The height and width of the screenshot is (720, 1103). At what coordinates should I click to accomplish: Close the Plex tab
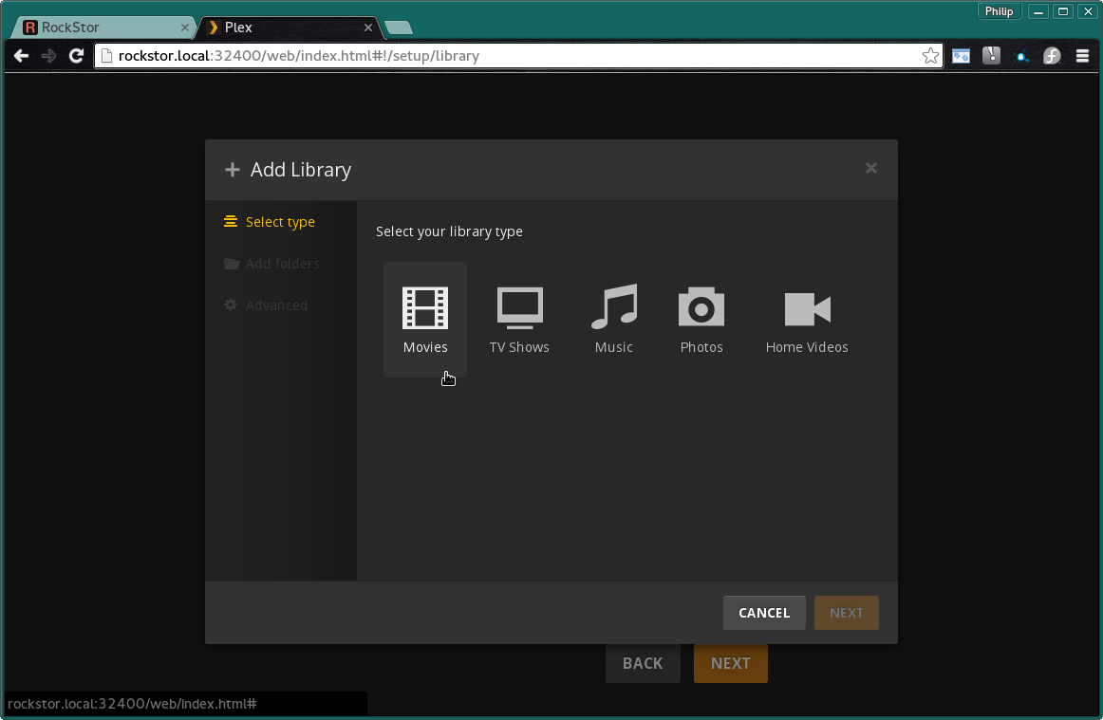tap(368, 28)
